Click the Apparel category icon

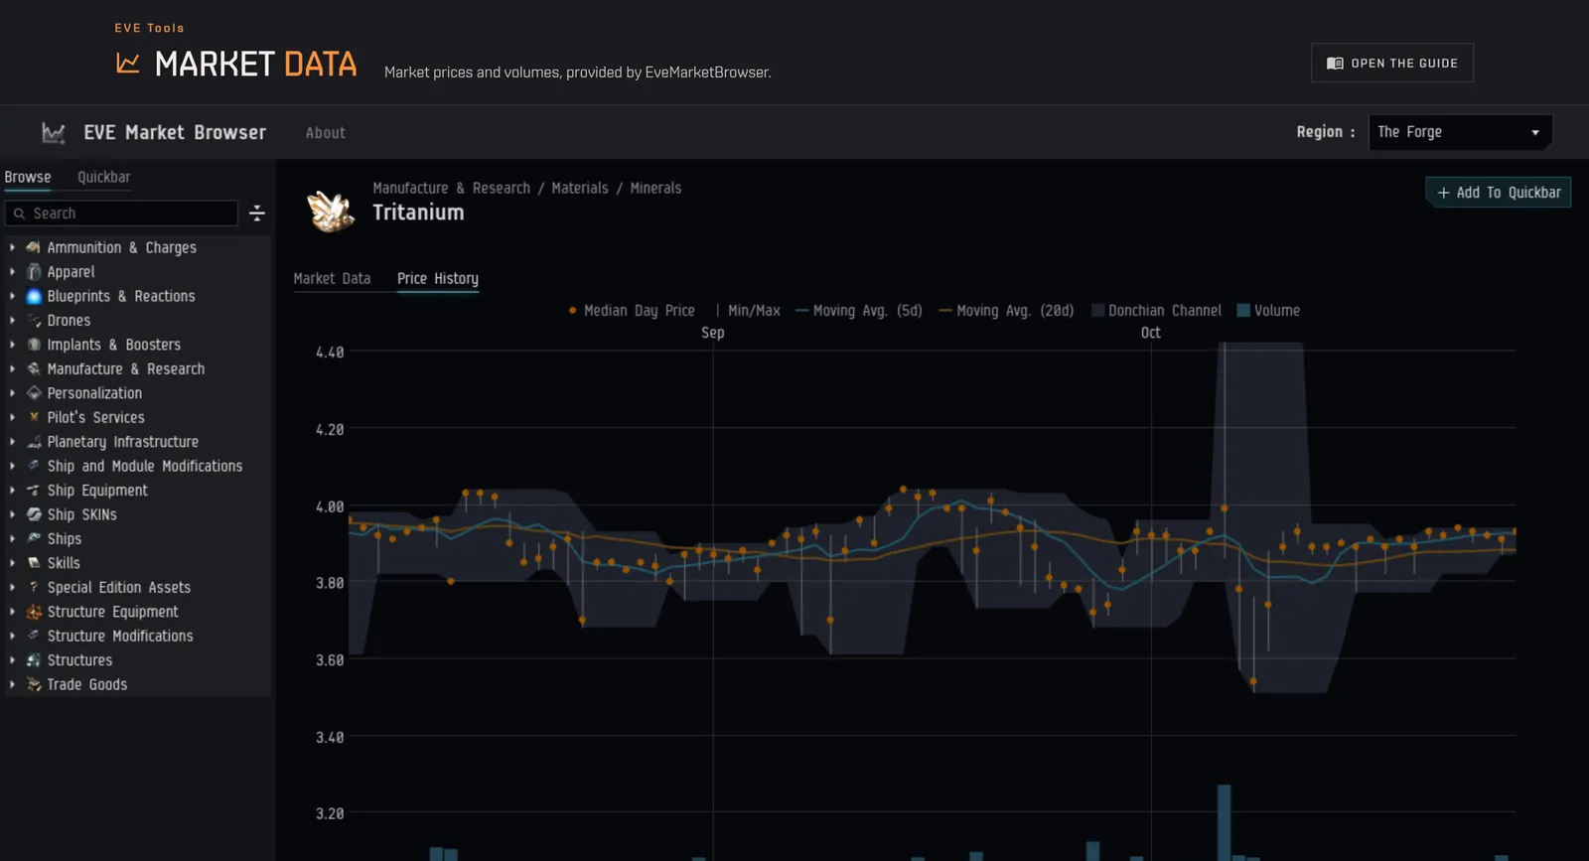click(34, 272)
